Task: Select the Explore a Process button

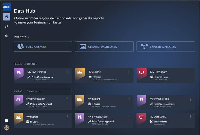Action: tap(166, 47)
